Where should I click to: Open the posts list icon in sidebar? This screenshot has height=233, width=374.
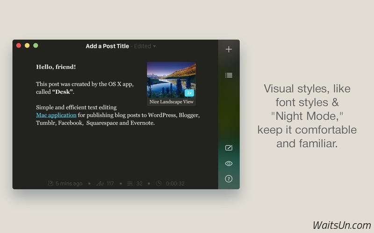tap(229, 75)
